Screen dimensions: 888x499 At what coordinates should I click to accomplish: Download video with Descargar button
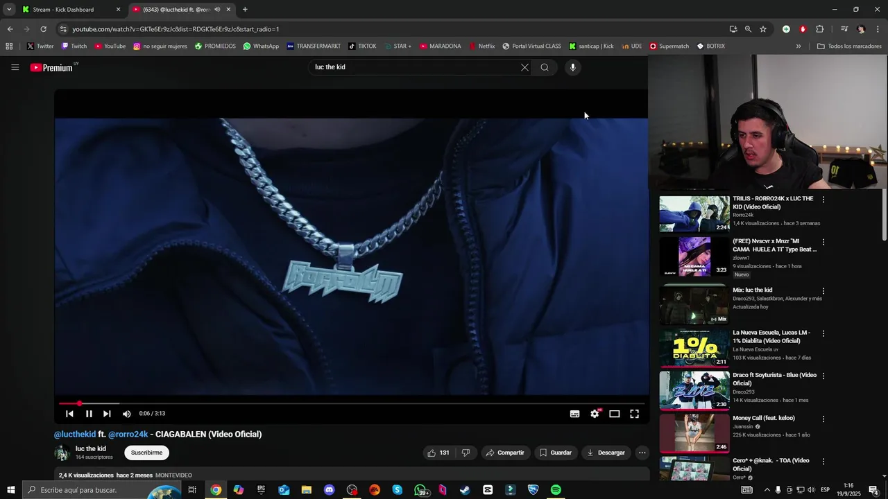point(606,453)
